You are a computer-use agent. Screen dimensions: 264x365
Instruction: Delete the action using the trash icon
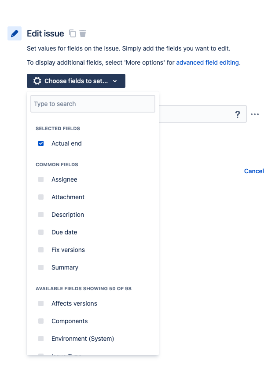click(x=83, y=33)
